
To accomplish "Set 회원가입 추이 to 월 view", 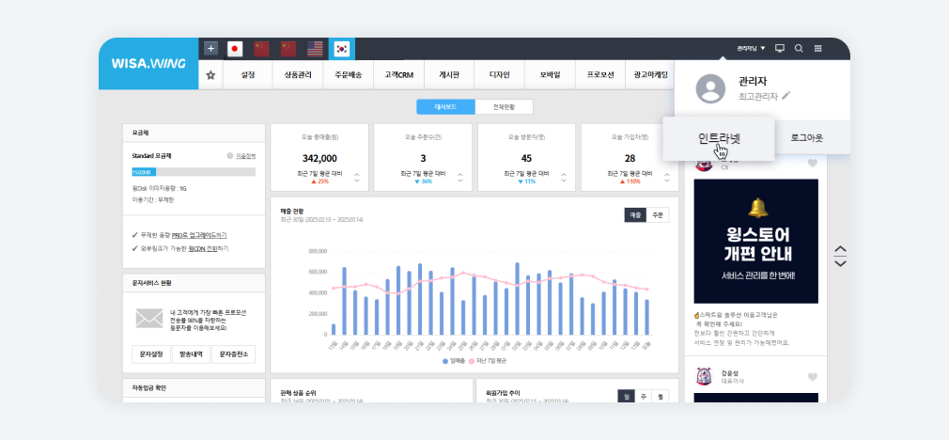I will pos(661,397).
